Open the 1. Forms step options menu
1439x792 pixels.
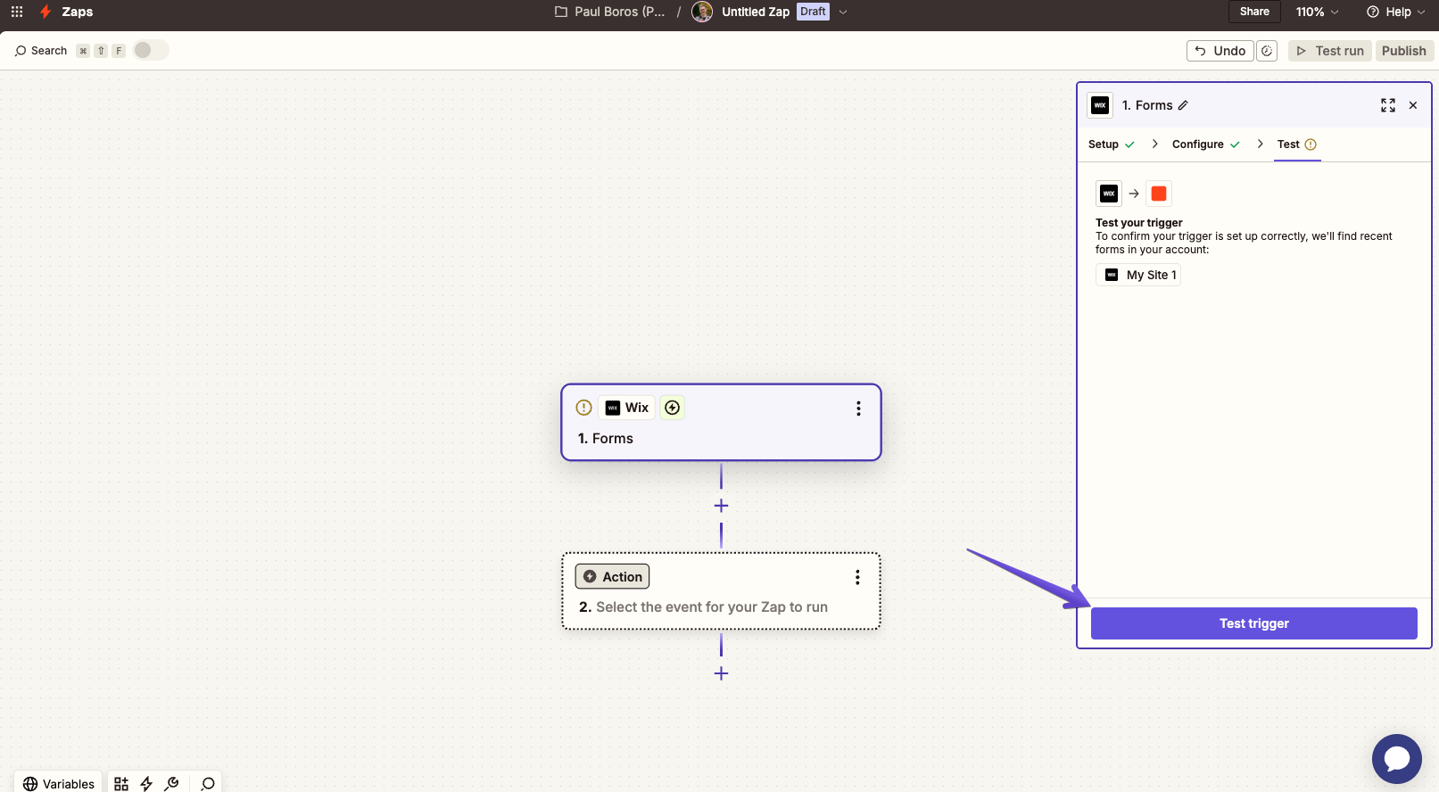[x=858, y=408]
